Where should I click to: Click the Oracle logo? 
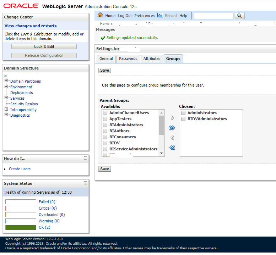pyautogui.click(x=21, y=6)
